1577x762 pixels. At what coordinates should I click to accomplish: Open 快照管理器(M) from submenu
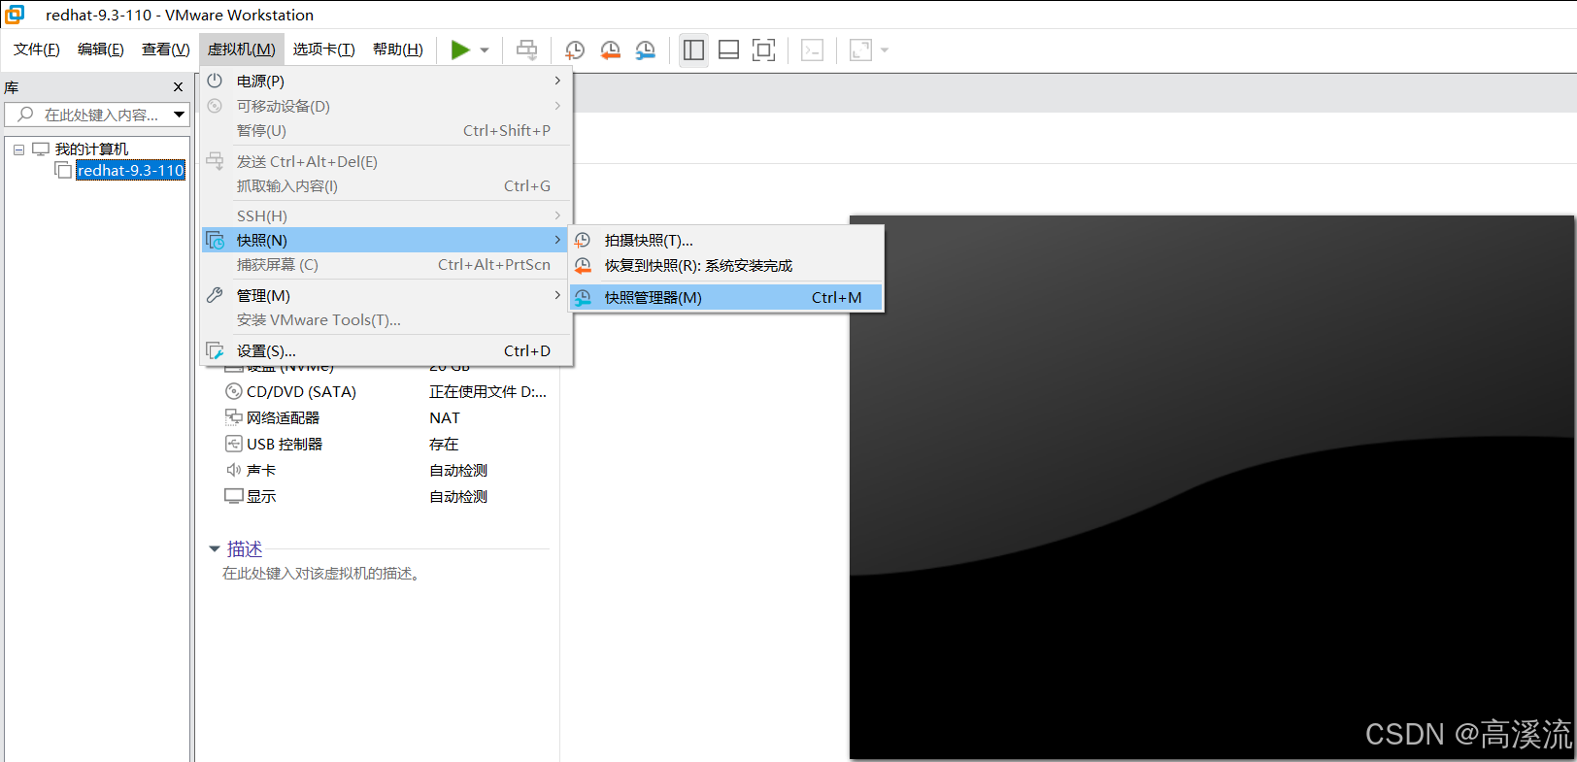(726, 297)
